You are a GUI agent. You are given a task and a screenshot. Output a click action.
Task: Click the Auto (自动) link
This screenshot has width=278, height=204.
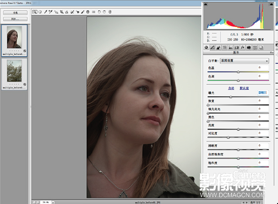click(231, 88)
